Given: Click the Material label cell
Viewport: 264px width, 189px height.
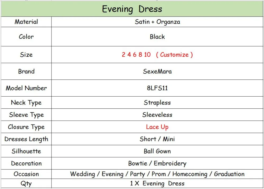Looking at the screenshot, I should [x=26, y=22].
